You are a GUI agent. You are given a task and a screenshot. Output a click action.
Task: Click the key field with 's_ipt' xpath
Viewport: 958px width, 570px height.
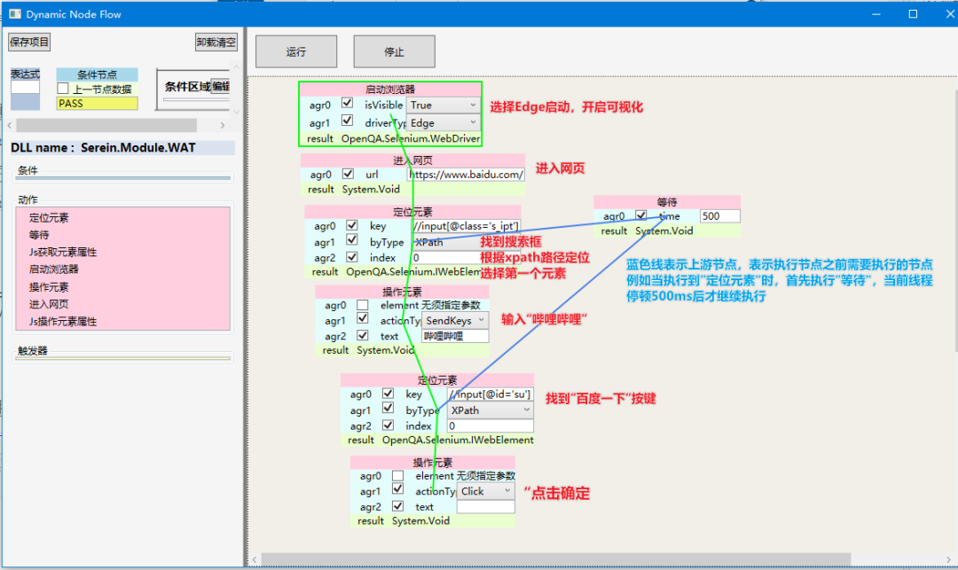coord(466,226)
